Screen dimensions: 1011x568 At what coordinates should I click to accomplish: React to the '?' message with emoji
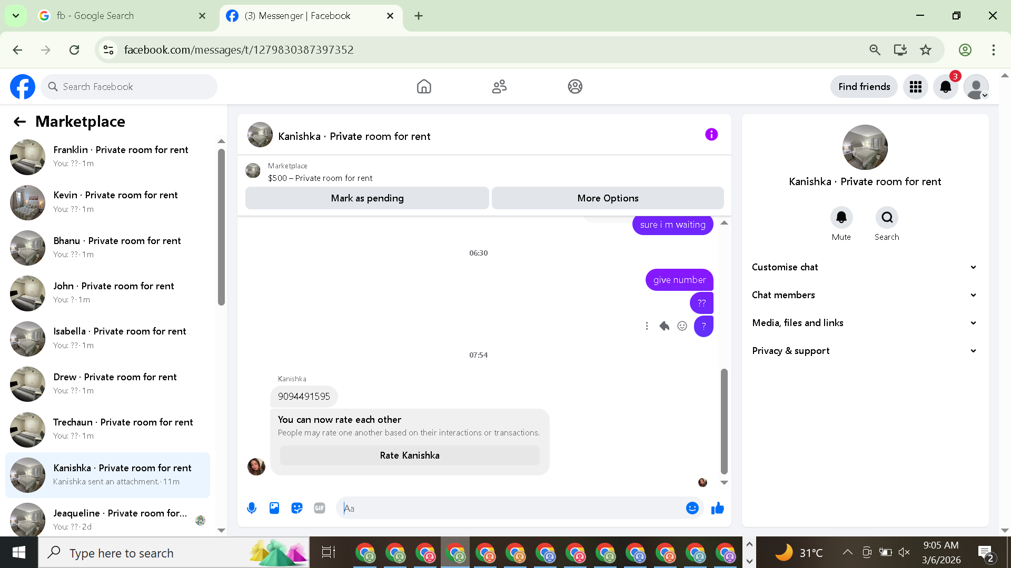pyautogui.click(x=682, y=326)
